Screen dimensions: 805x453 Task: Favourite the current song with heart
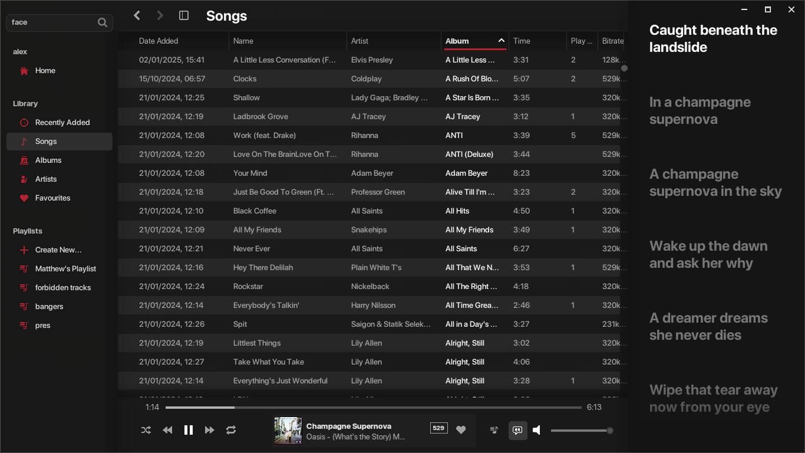tap(461, 430)
